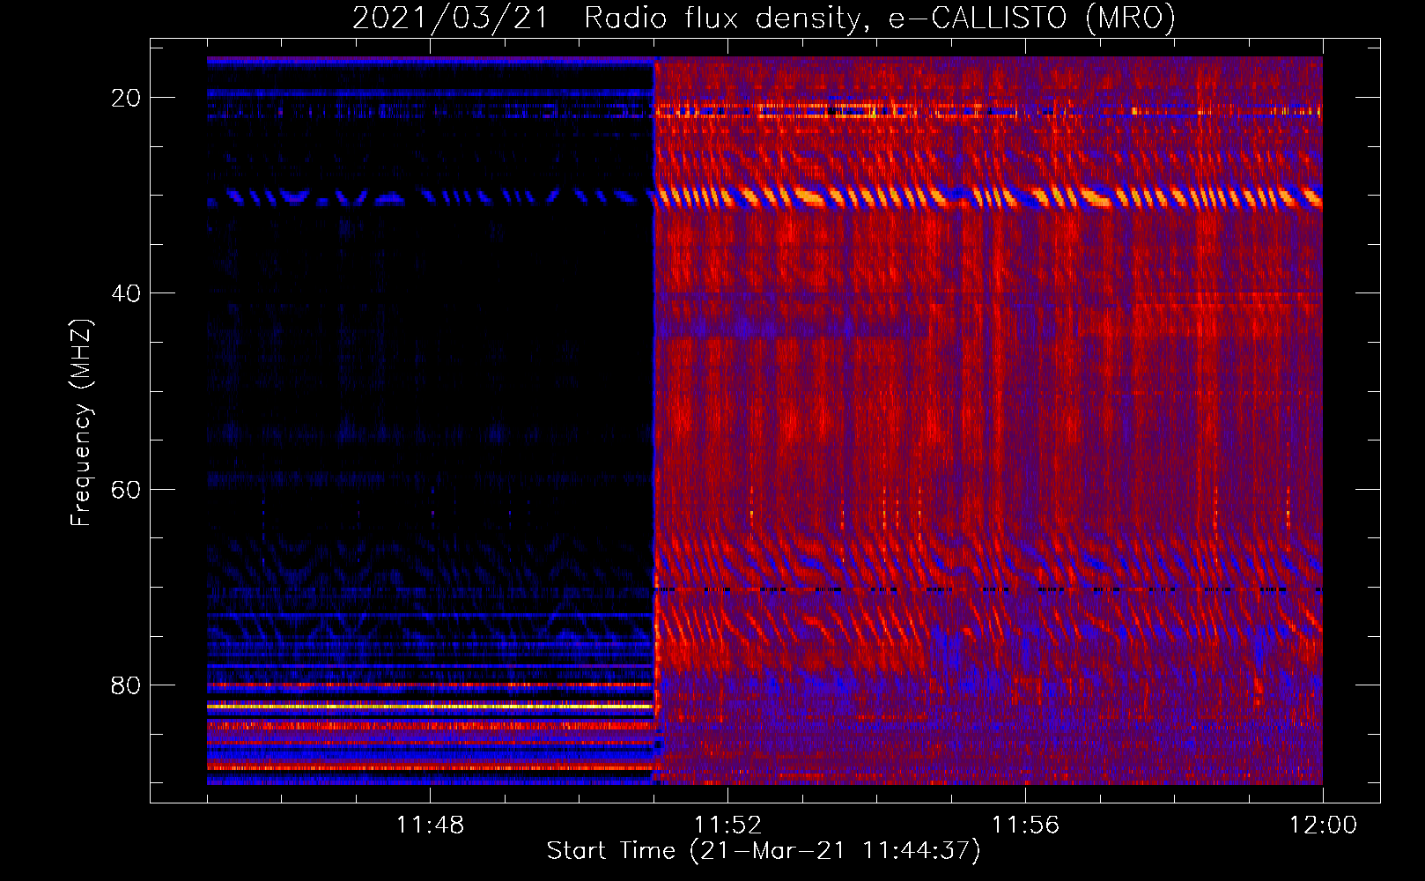Click the wavy blue band near 30 MHz before 11:51
Image resolution: width=1425 pixels, height=881 pixels.
(431, 197)
